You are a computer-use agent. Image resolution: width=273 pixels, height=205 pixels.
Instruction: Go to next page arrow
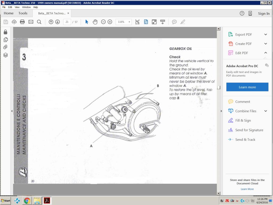point(57,22)
